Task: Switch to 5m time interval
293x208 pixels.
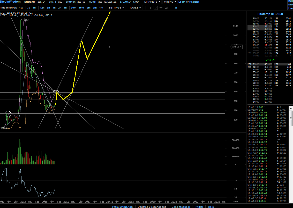Action: click(x=89, y=8)
